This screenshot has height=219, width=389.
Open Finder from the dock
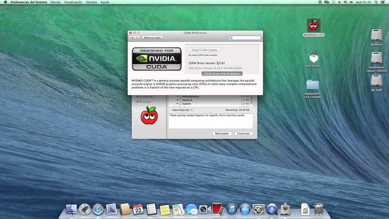pos(71,209)
